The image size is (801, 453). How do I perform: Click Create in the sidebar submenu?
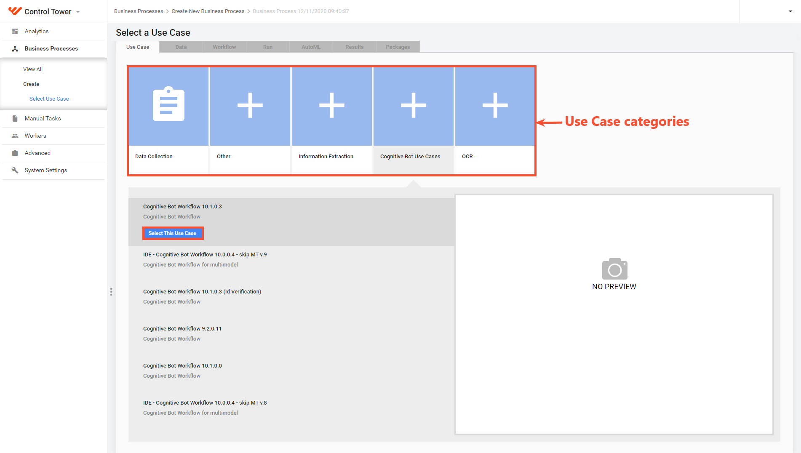click(x=31, y=84)
